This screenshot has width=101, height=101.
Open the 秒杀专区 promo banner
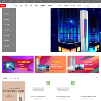point(50,65)
